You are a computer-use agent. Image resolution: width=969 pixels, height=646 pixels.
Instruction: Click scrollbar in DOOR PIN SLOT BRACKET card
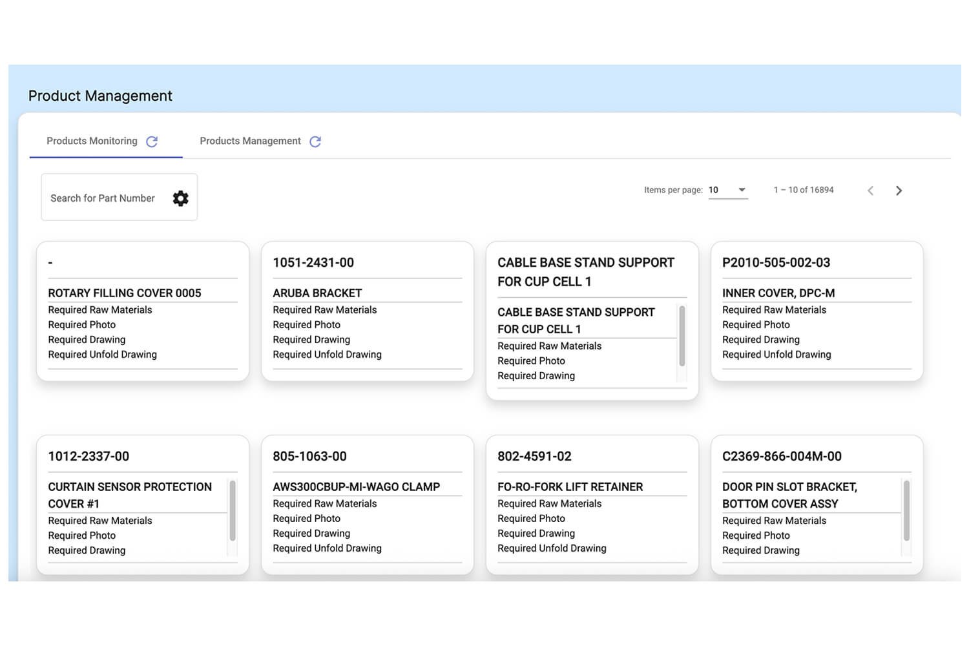(x=906, y=510)
